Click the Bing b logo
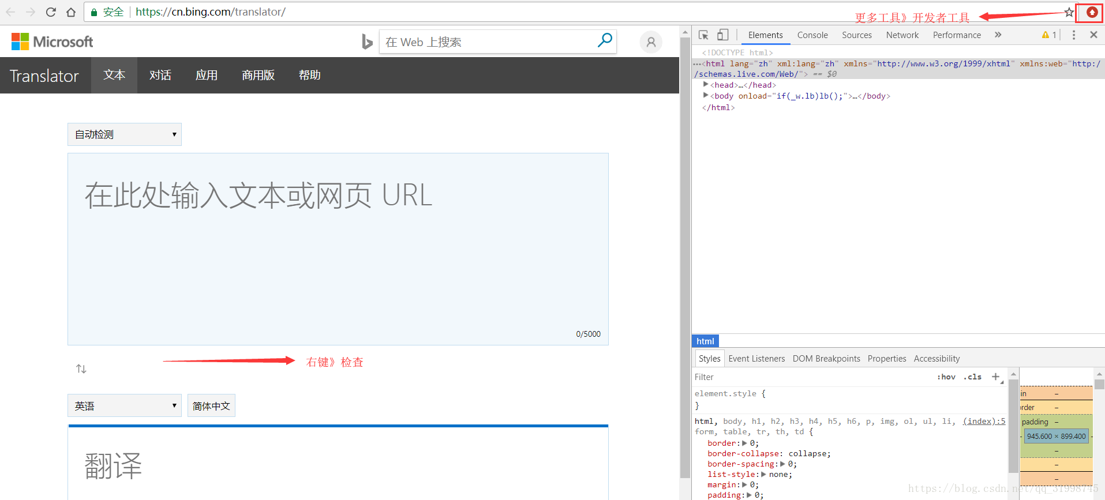 [367, 42]
